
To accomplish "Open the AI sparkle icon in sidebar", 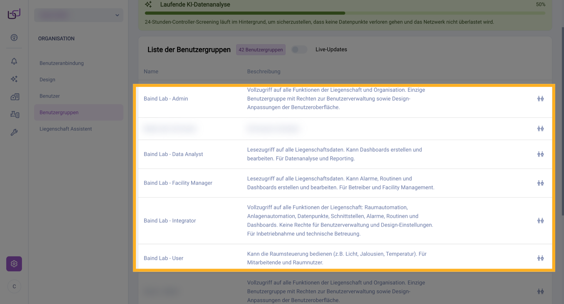I will [x=14, y=79].
